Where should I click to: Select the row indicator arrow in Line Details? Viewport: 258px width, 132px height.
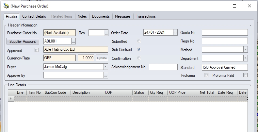click(x=11, y=98)
